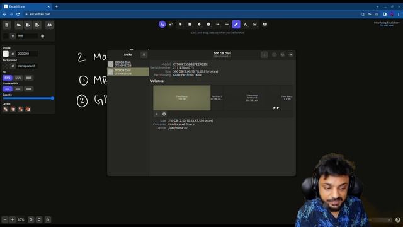This screenshot has width=403, height=227.
Task: Bookmark this page with the star icon
Action: (377, 14)
